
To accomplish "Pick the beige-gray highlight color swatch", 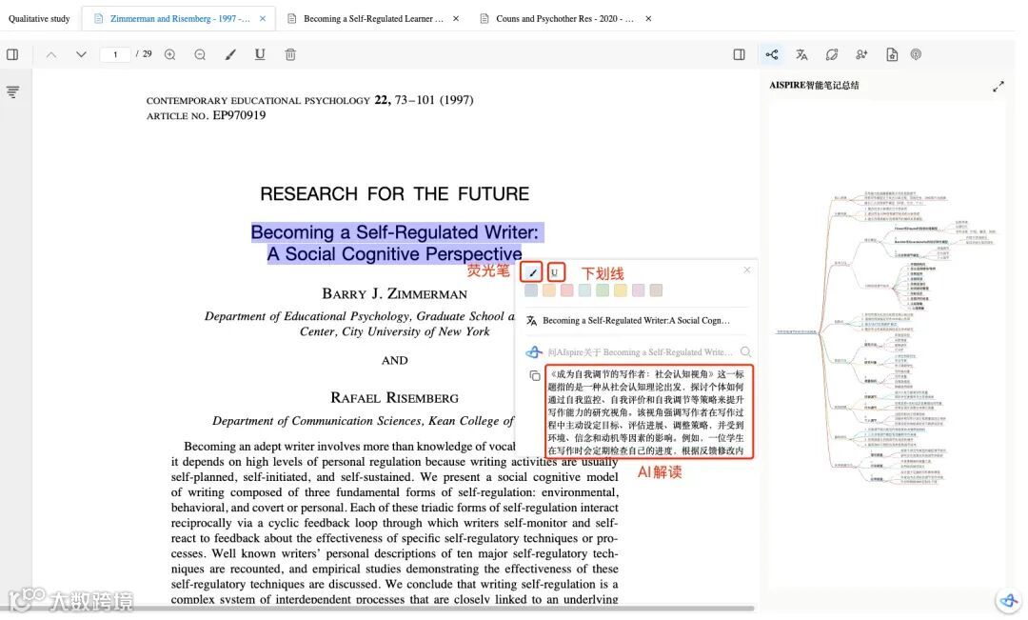I will (x=656, y=290).
